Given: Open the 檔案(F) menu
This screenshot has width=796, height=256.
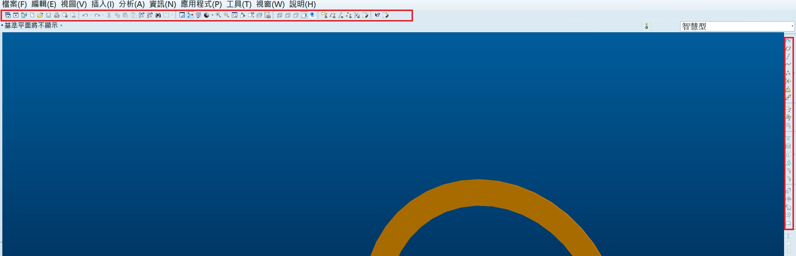Looking at the screenshot, I should (x=14, y=4).
